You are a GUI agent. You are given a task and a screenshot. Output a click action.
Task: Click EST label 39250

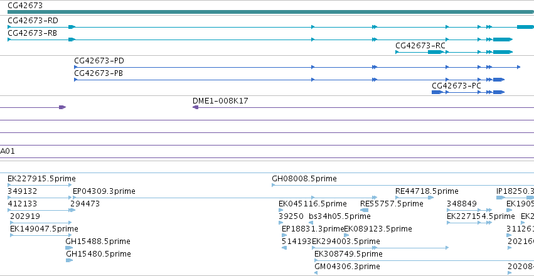[x=291, y=216]
